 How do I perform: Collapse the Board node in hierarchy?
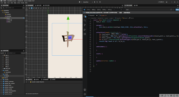pos(4,18)
